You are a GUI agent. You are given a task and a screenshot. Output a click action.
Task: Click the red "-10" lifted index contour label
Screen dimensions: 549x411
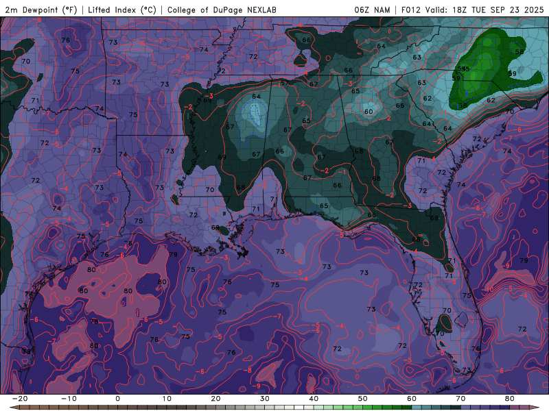(x=487, y=290)
